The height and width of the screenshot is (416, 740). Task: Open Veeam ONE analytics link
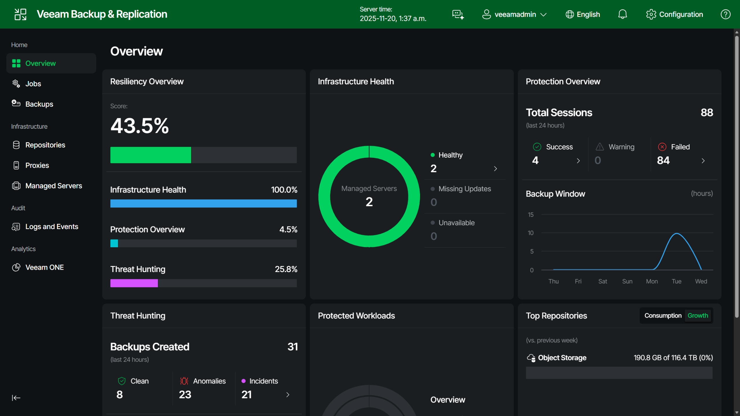tap(45, 267)
